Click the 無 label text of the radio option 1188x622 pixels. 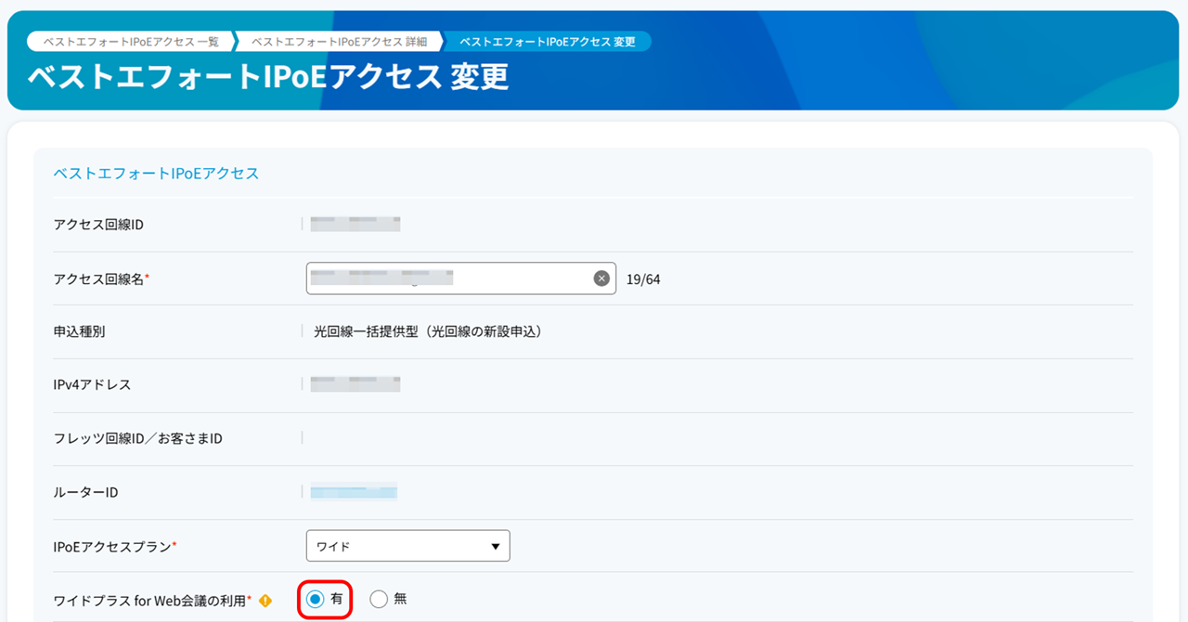coord(400,600)
